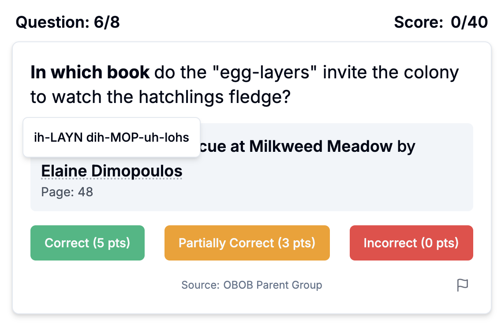
Task: Click the bold "In which book" text
Action: tap(90, 73)
